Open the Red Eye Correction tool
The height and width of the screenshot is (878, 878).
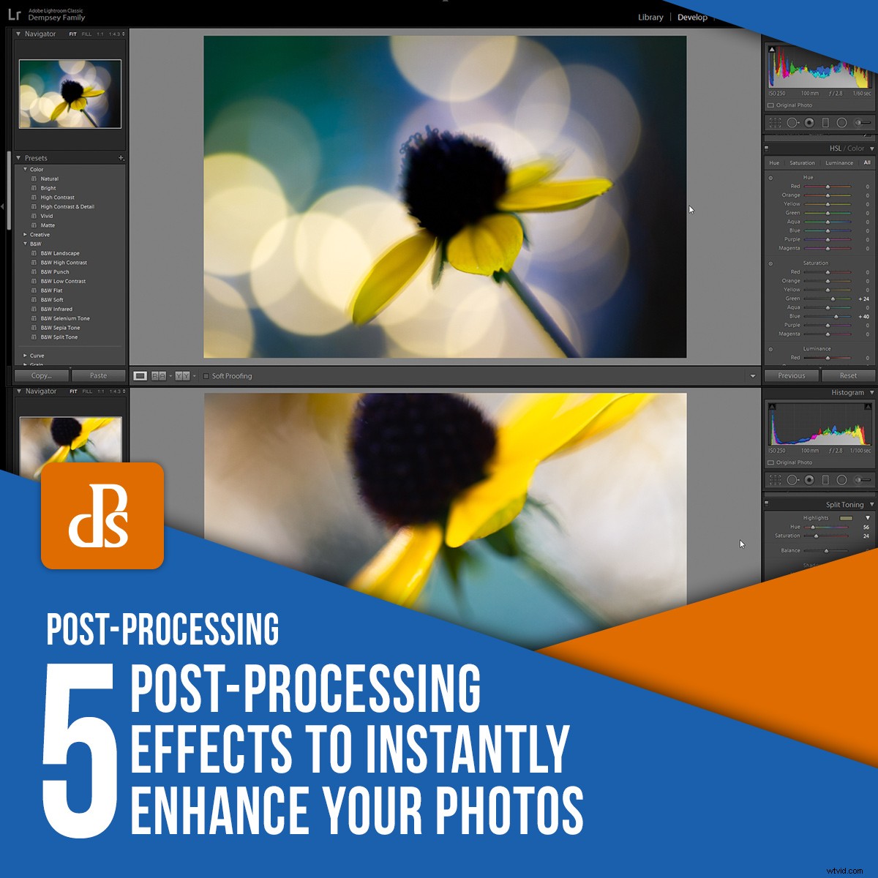coord(809,122)
